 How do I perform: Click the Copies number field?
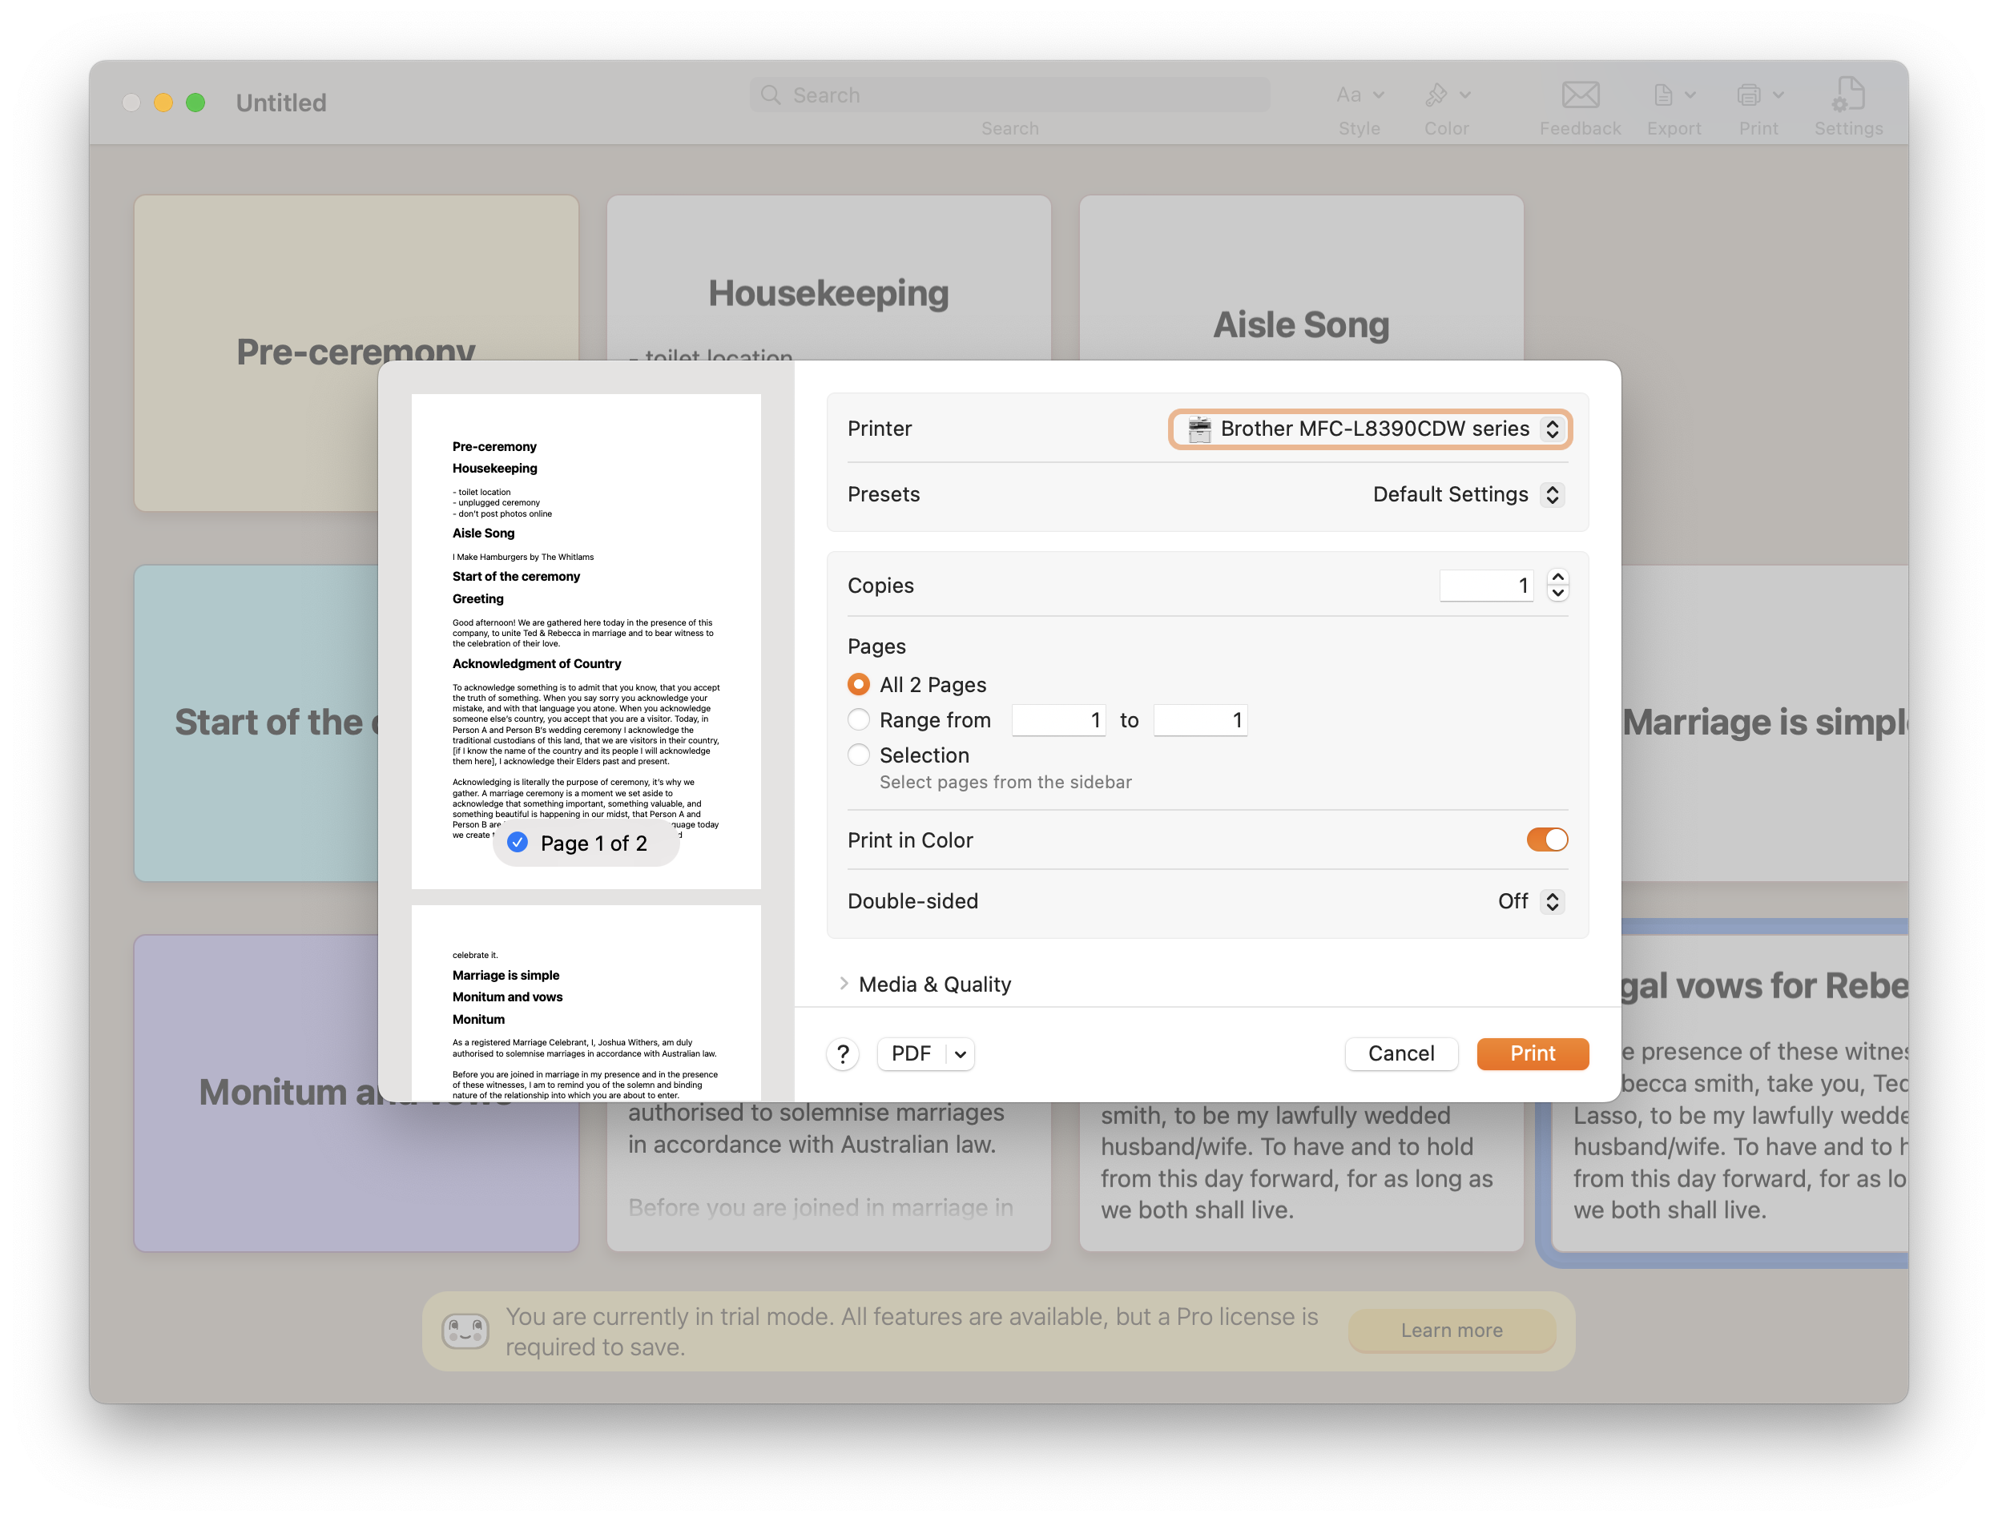1485,586
